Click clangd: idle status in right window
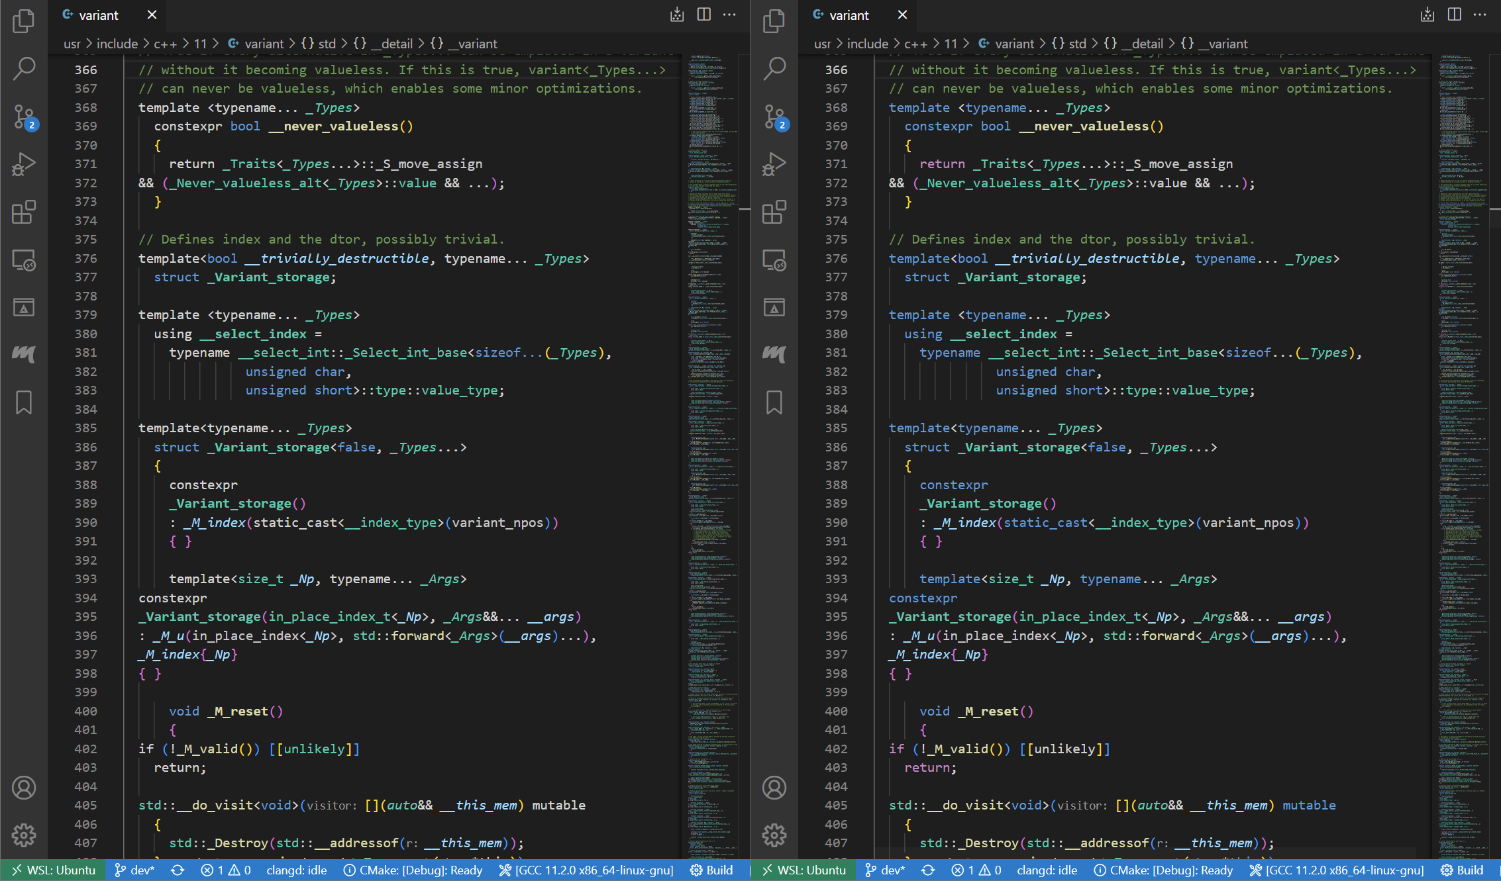 click(1047, 870)
